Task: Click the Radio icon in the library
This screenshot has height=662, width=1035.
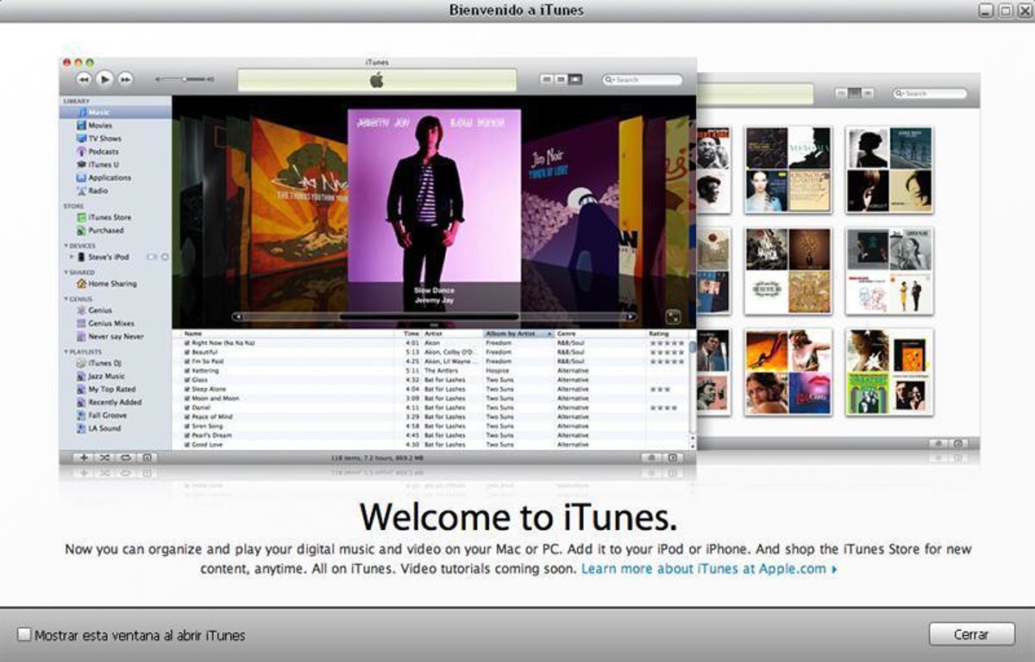Action: pyautogui.click(x=81, y=191)
